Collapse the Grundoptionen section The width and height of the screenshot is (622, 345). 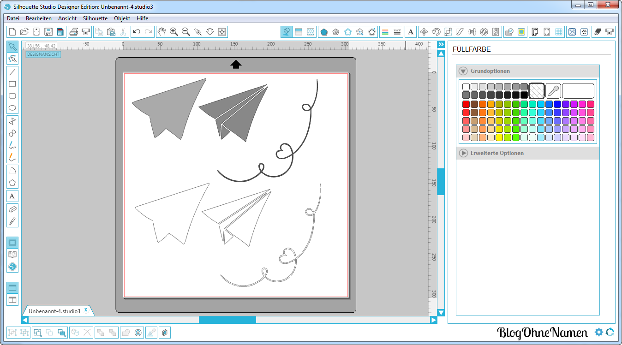point(463,71)
